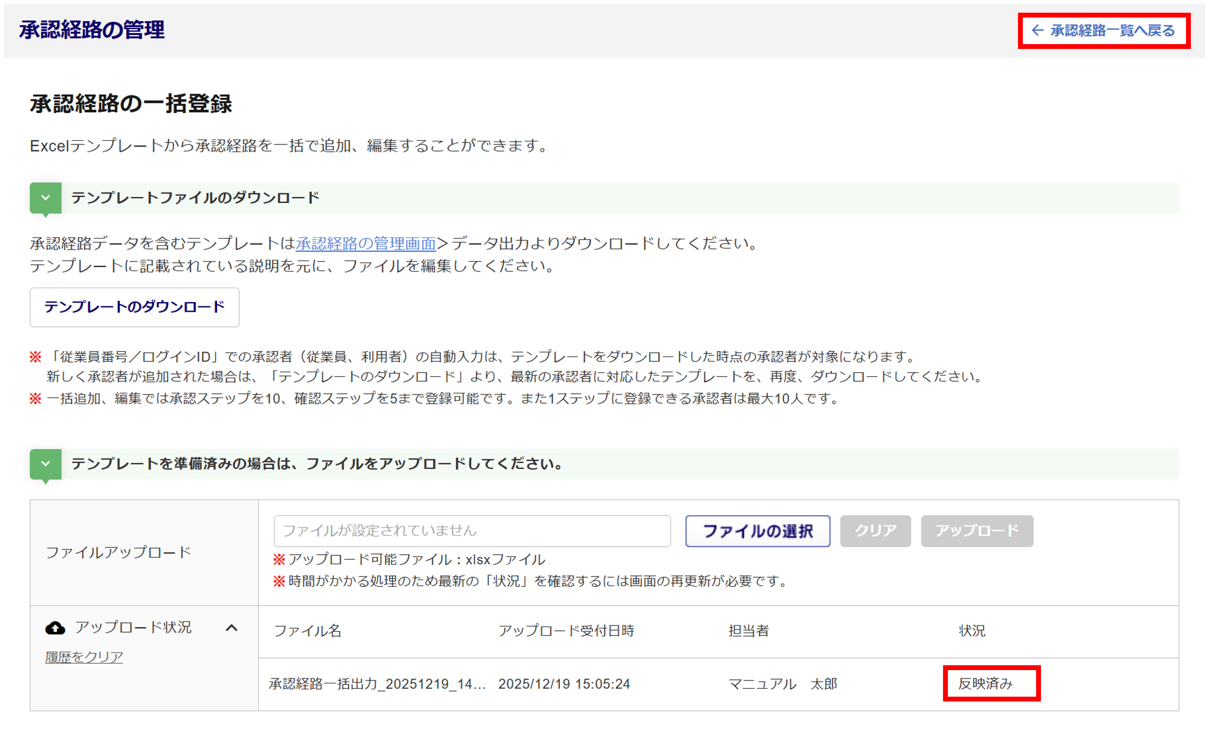Image resolution: width=1209 pixels, height=745 pixels.
Task: Click the cloud upload icon beside アップロード状況
Action: 56,628
